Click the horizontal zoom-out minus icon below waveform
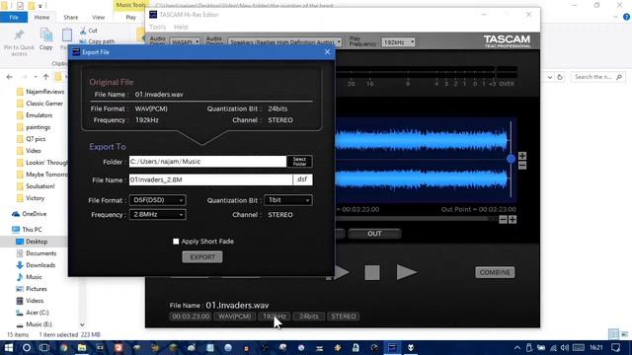This screenshot has height=355, width=632. [x=503, y=219]
